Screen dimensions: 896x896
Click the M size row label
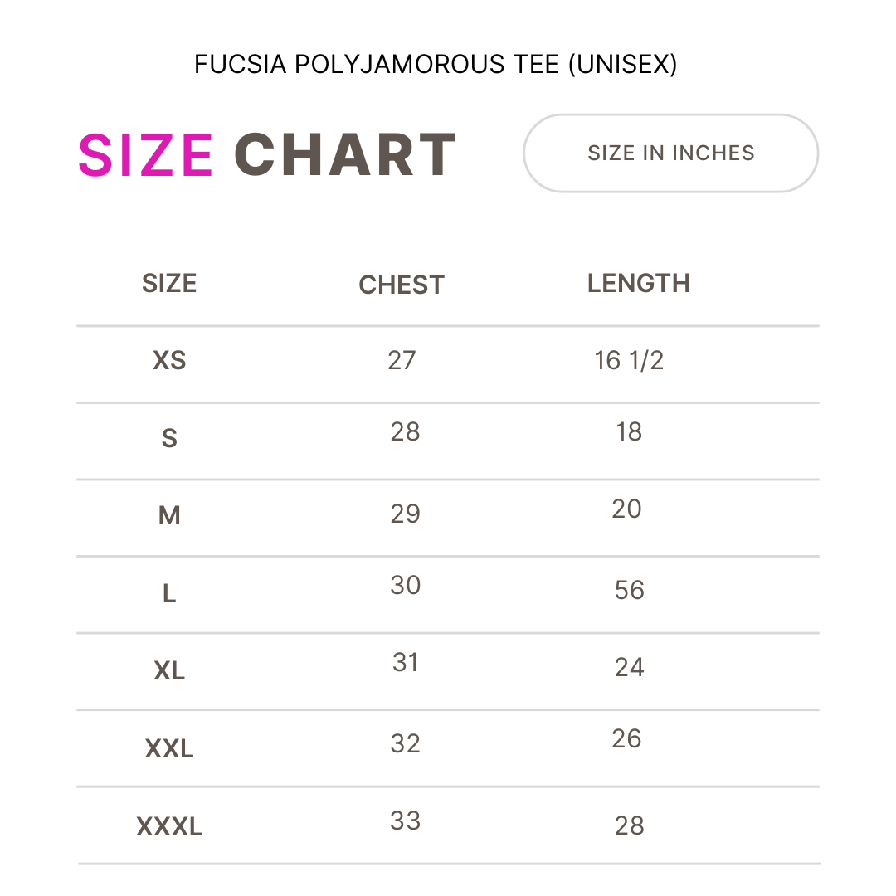coord(169,515)
